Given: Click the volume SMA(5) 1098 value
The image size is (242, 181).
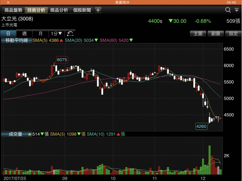Looking at the screenshot, I should pyautogui.click(x=68, y=134).
